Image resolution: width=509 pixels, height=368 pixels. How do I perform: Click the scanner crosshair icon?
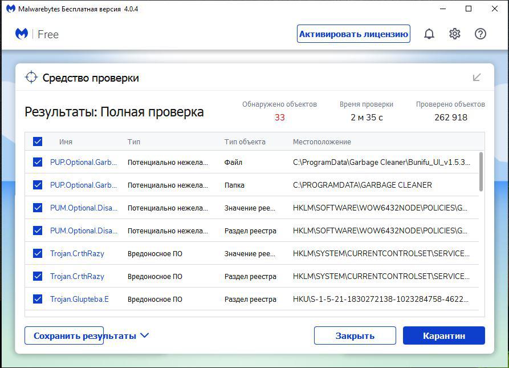(x=31, y=78)
